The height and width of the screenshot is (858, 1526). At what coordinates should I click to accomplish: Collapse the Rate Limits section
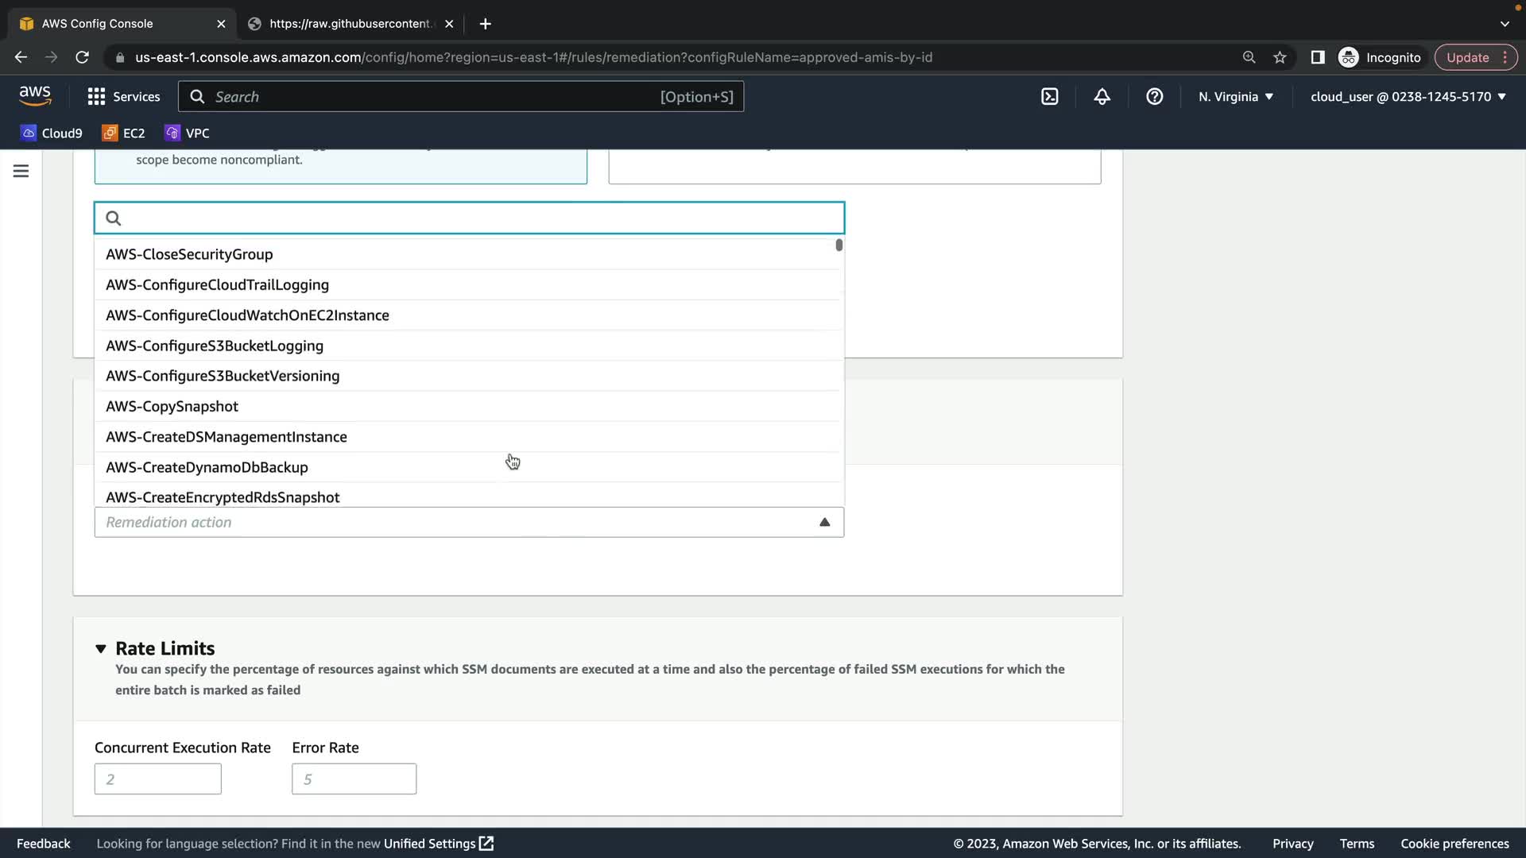pos(101,649)
